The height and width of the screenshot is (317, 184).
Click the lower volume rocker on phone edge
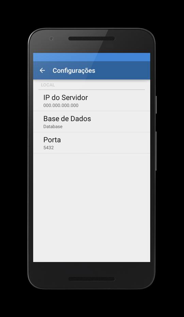[x=156, y=151]
